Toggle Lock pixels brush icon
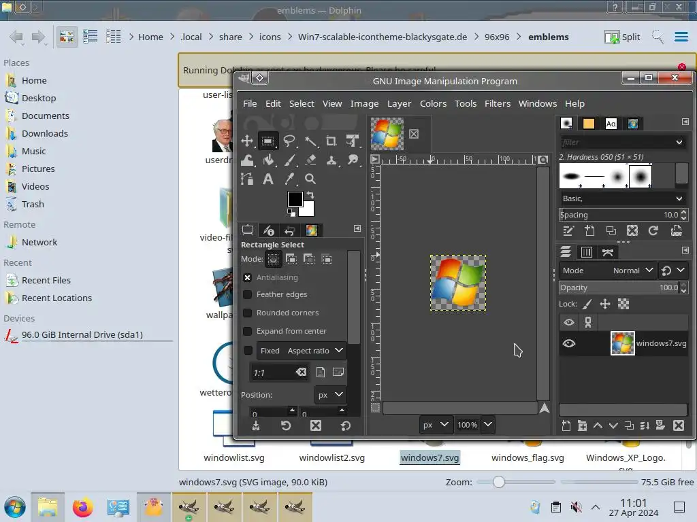This screenshot has width=697, height=522. (x=587, y=304)
